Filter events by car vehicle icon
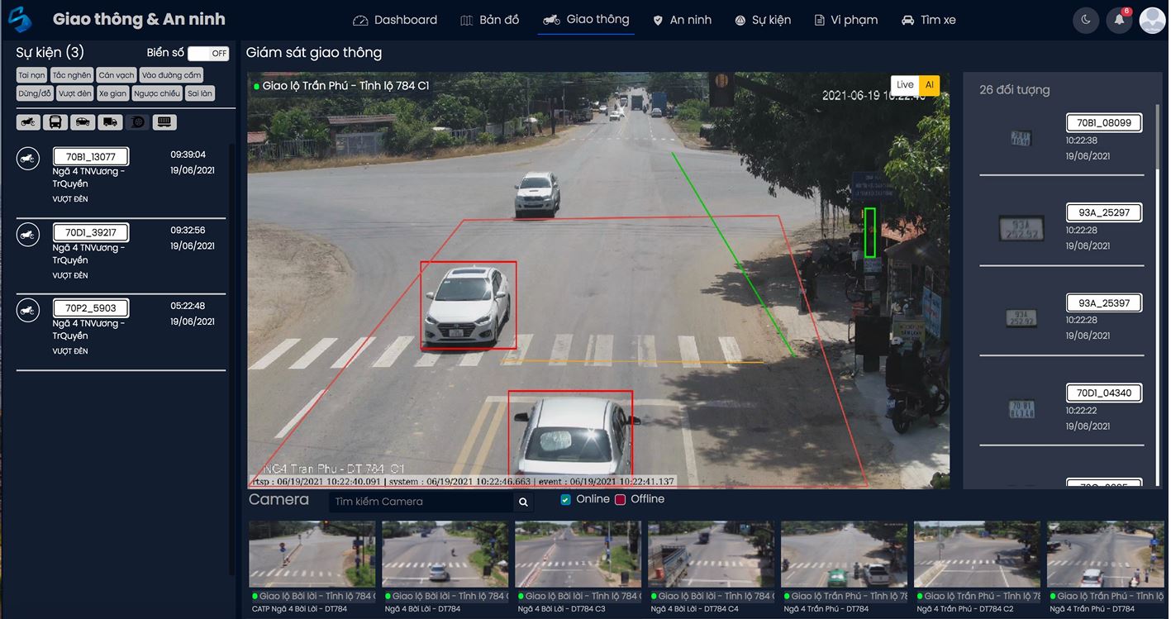Screen dimensions: 1171x619 (83, 122)
